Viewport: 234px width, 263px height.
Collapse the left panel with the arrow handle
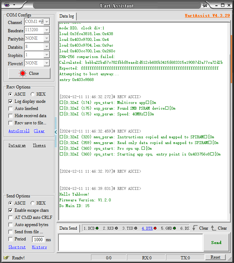pyautogui.click(x=56, y=132)
